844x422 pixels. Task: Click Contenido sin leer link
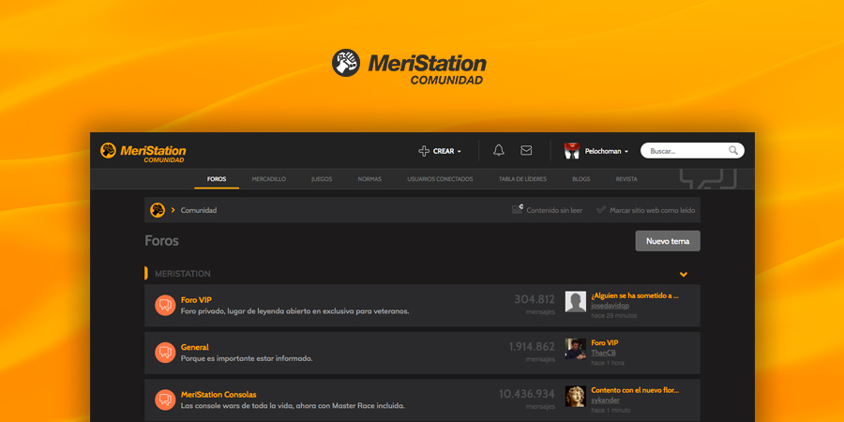pos(554,210)
